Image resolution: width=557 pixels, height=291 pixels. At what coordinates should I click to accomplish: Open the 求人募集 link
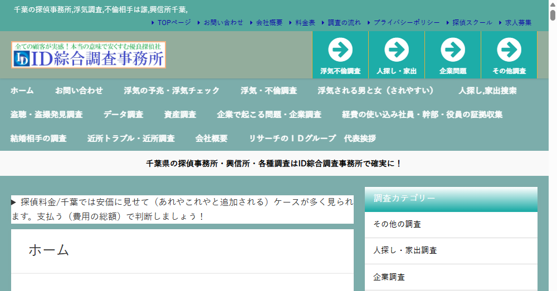click(x=518, y=22)
